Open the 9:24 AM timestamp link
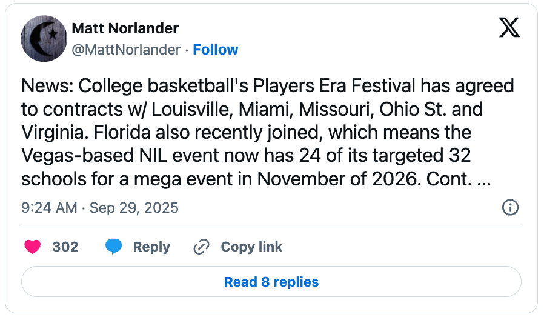Viewport: 544px width, 320px height. pos(49,208)
